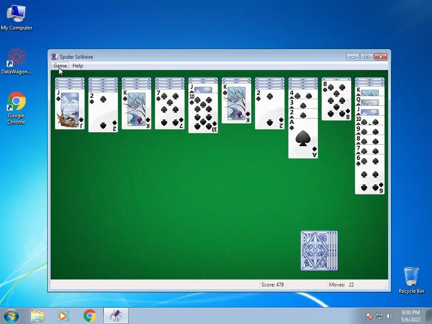Open the Game menu
432x324 pixels.
point(60,66)
